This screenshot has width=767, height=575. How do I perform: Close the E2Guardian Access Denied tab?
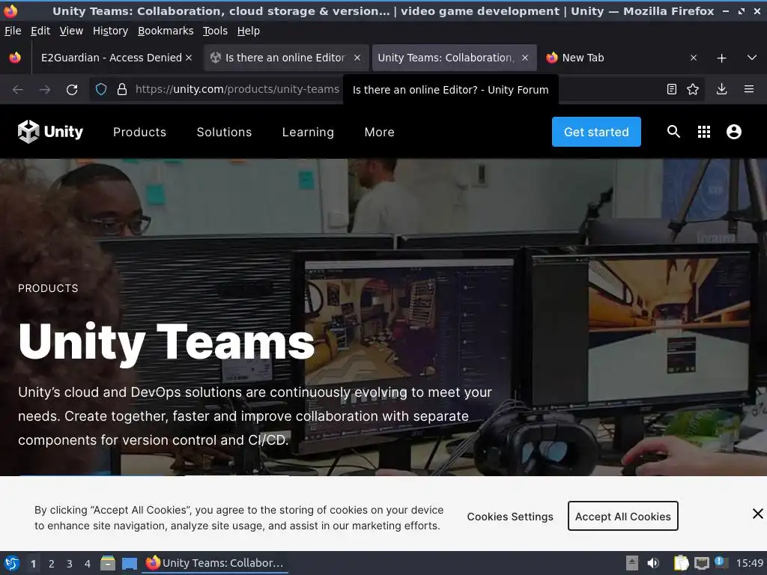pos(189,58)
